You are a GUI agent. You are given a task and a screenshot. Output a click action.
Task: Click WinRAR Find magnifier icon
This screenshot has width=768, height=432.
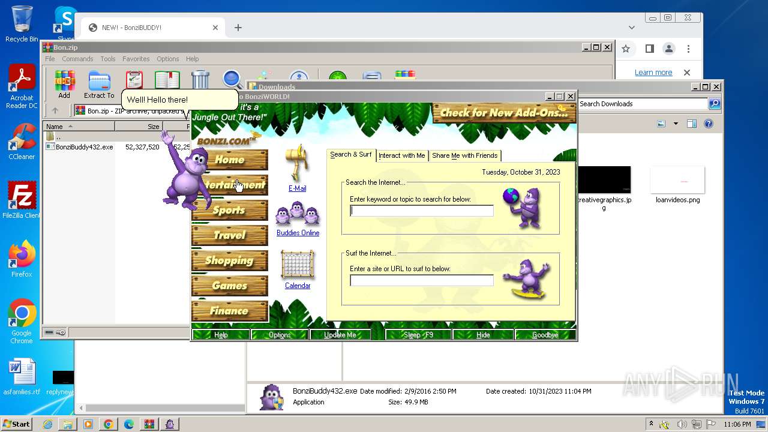pos(232,80)
